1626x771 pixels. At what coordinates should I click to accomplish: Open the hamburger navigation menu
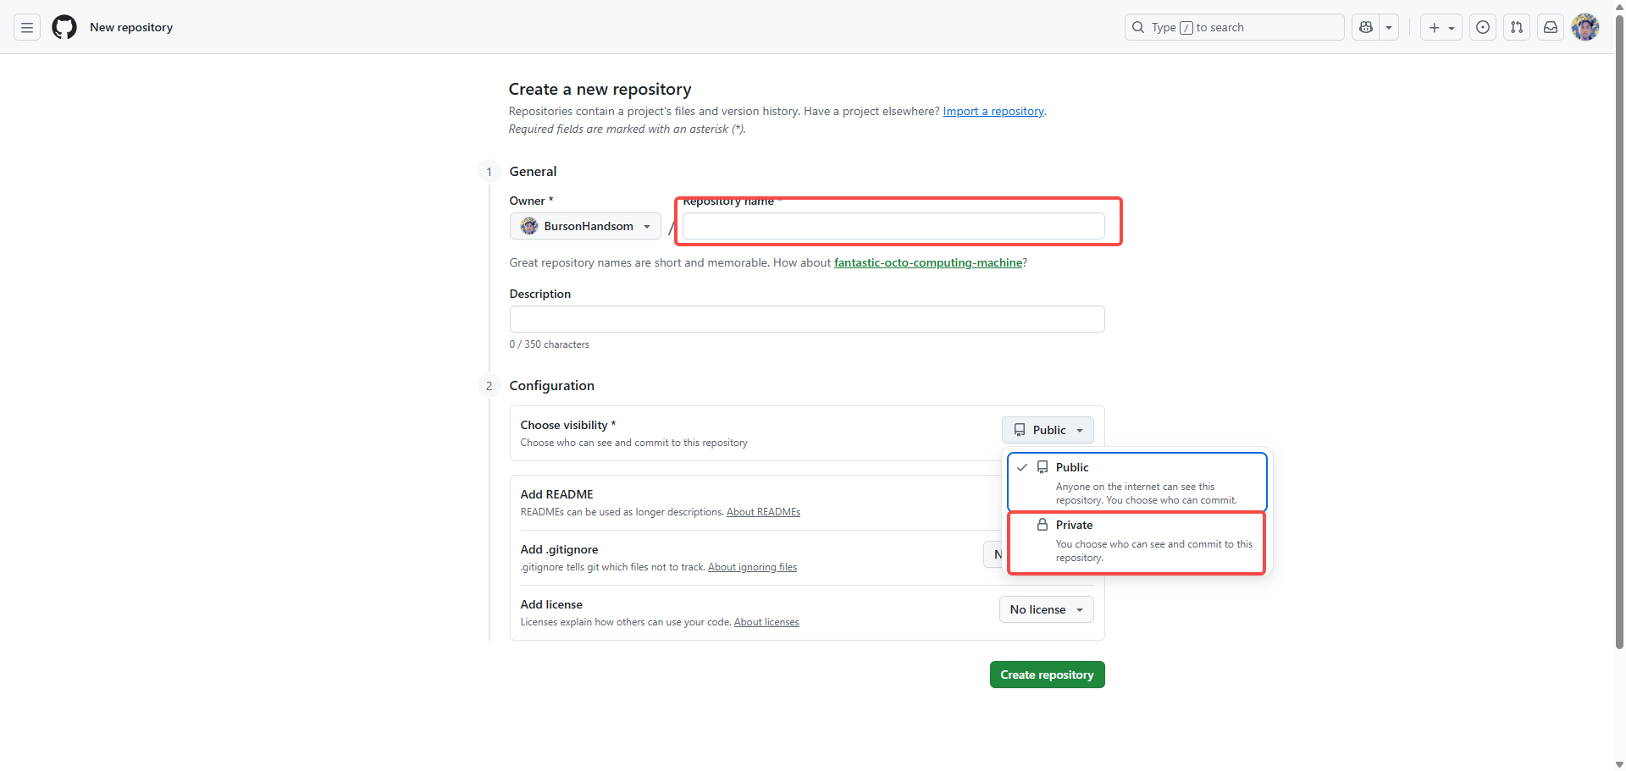(27, 28)
